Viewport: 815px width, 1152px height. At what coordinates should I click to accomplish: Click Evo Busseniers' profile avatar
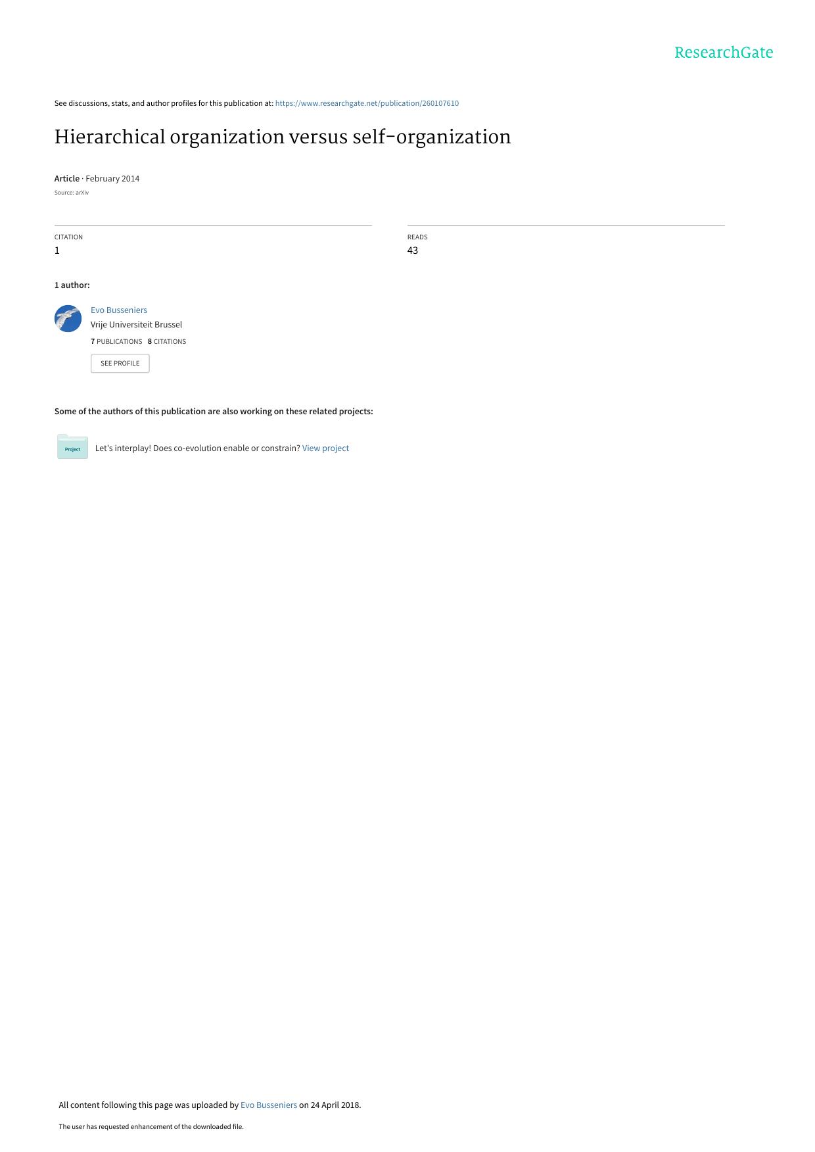coord(68,318)
